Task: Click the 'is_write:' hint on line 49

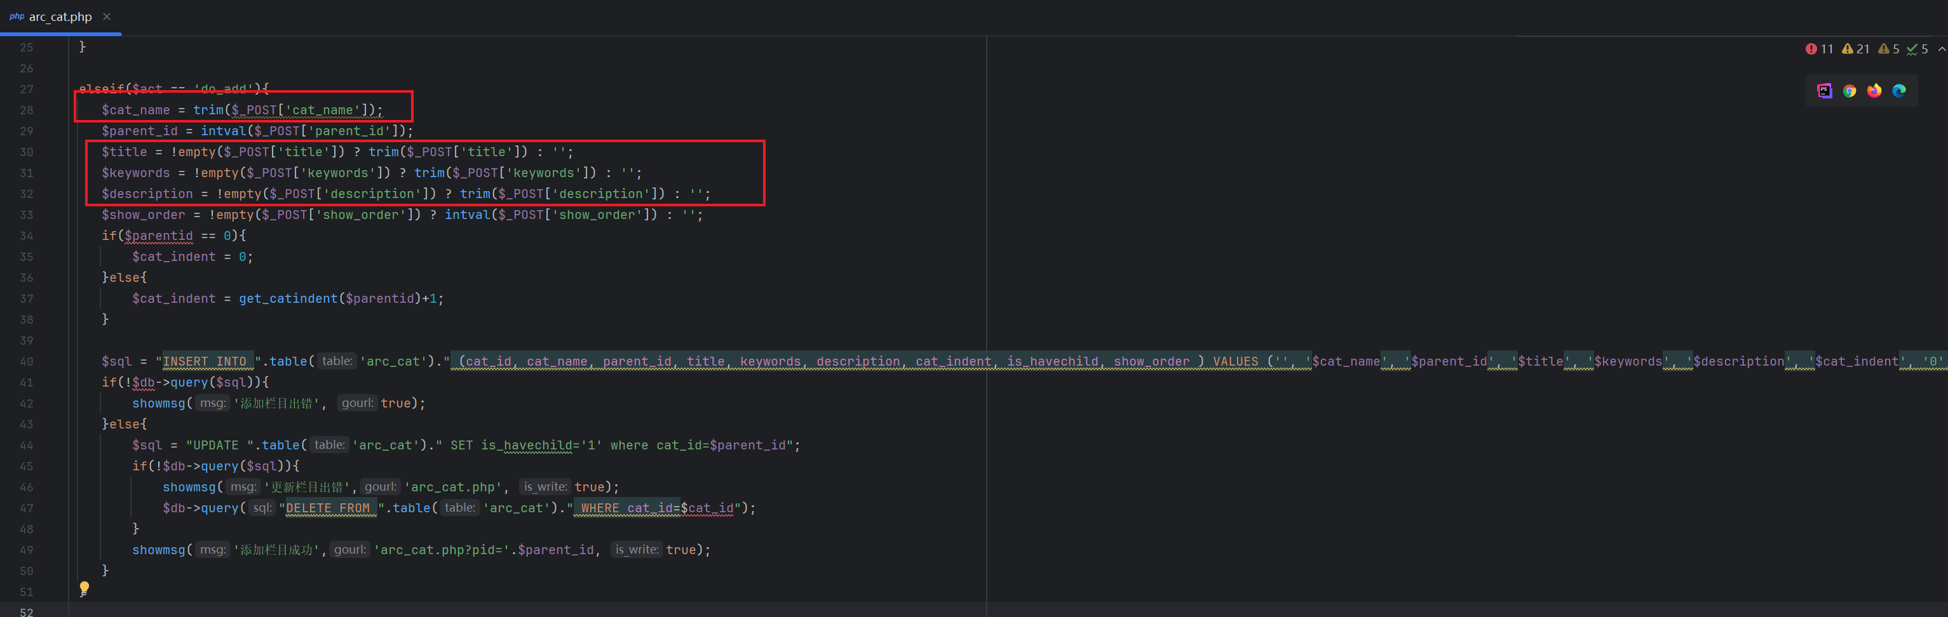Action: [x=637, y=550]
